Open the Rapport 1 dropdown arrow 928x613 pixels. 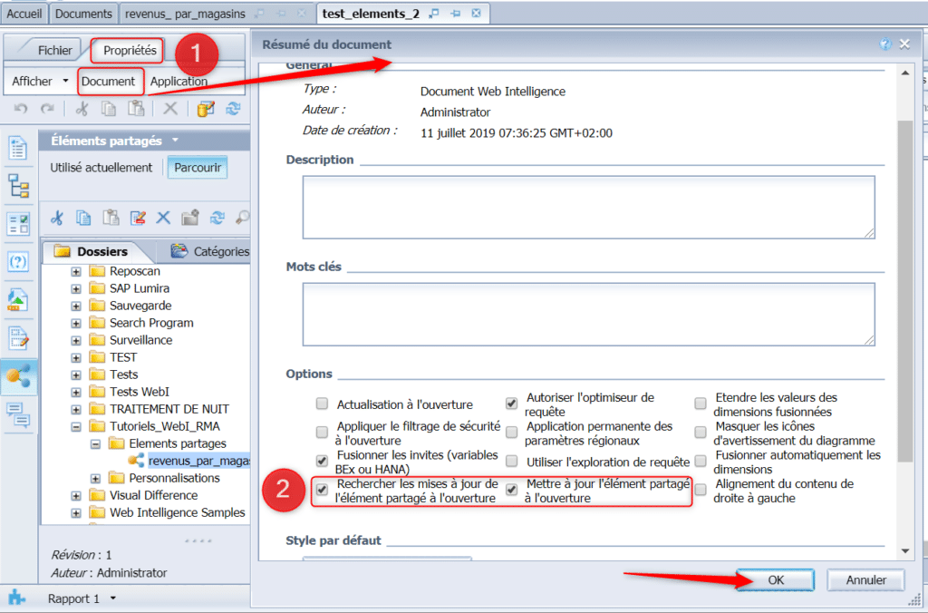(113, 598)
